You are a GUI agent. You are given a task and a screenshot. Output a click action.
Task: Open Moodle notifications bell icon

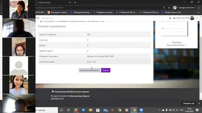click(x=170, y=18)
